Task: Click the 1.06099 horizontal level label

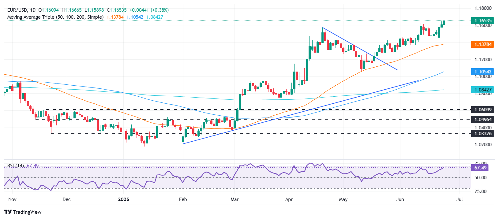Action: click(x=483, y=109)
